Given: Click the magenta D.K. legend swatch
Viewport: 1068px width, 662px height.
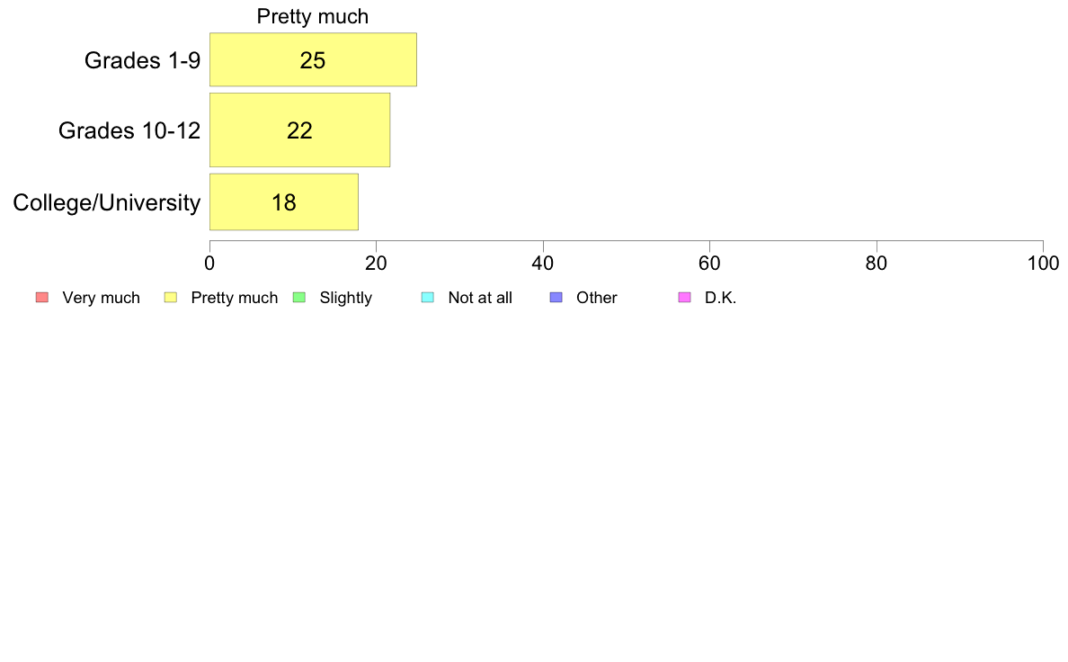Looking at the screenshot, I should click(684, 297).
